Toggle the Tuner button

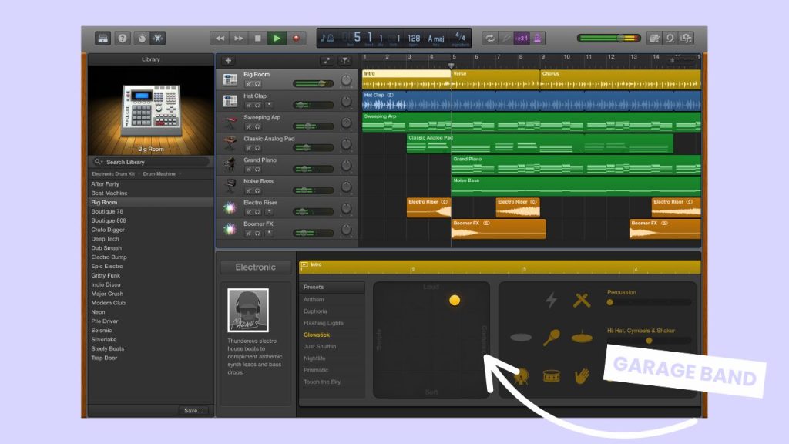coord(505,39)
